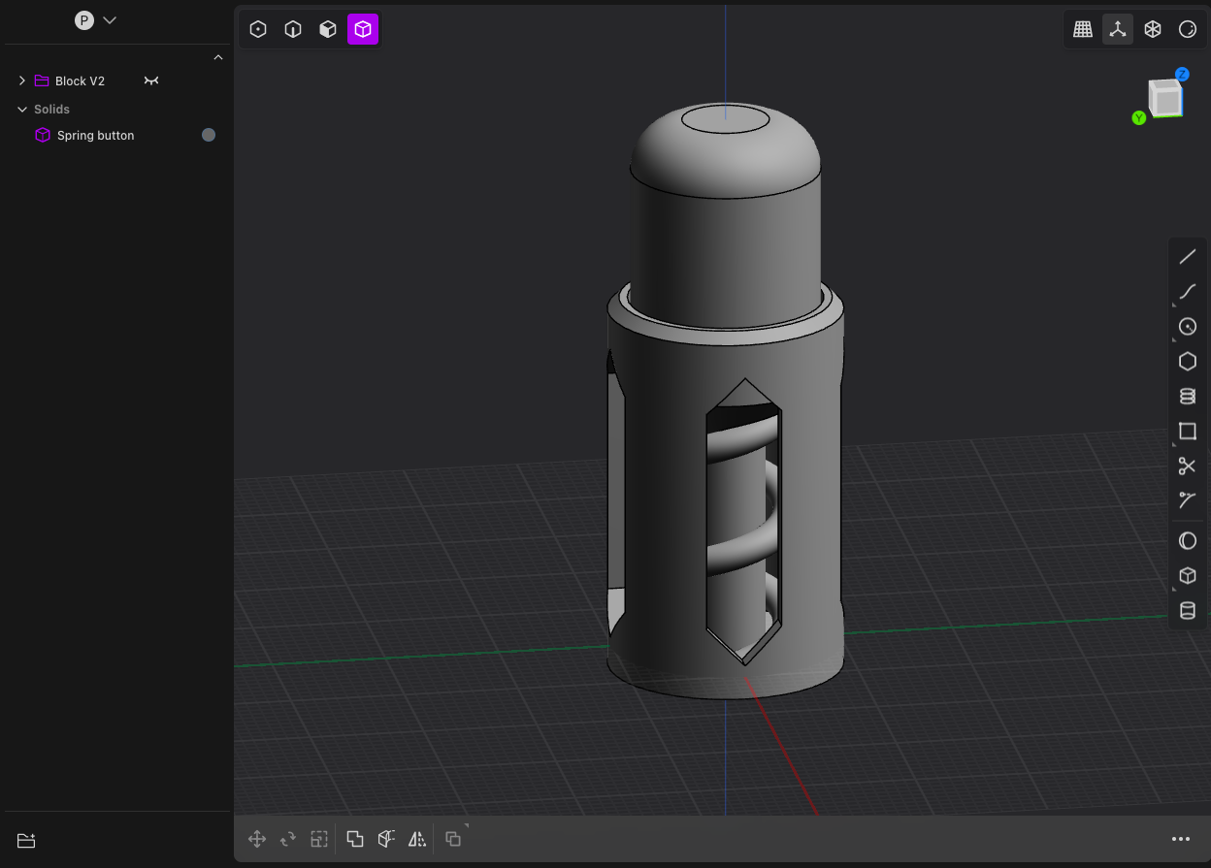The image size is (1211, 868).
Task: Open the project dropdown next to the P avatar
Action: click(x=109, y=19)
